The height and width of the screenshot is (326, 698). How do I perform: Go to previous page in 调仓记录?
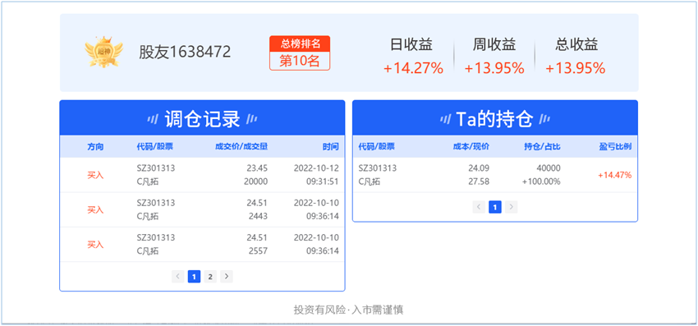[x=177, y=277]
